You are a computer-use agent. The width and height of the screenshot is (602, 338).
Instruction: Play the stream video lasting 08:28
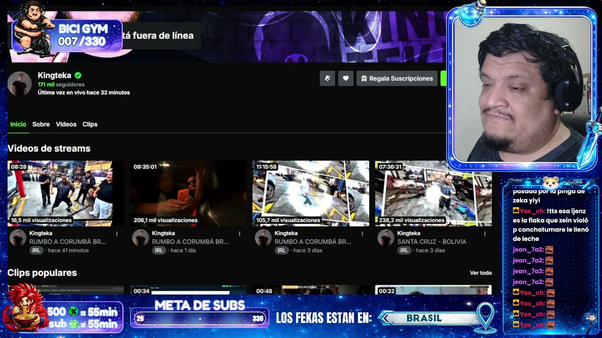[65, 193]
